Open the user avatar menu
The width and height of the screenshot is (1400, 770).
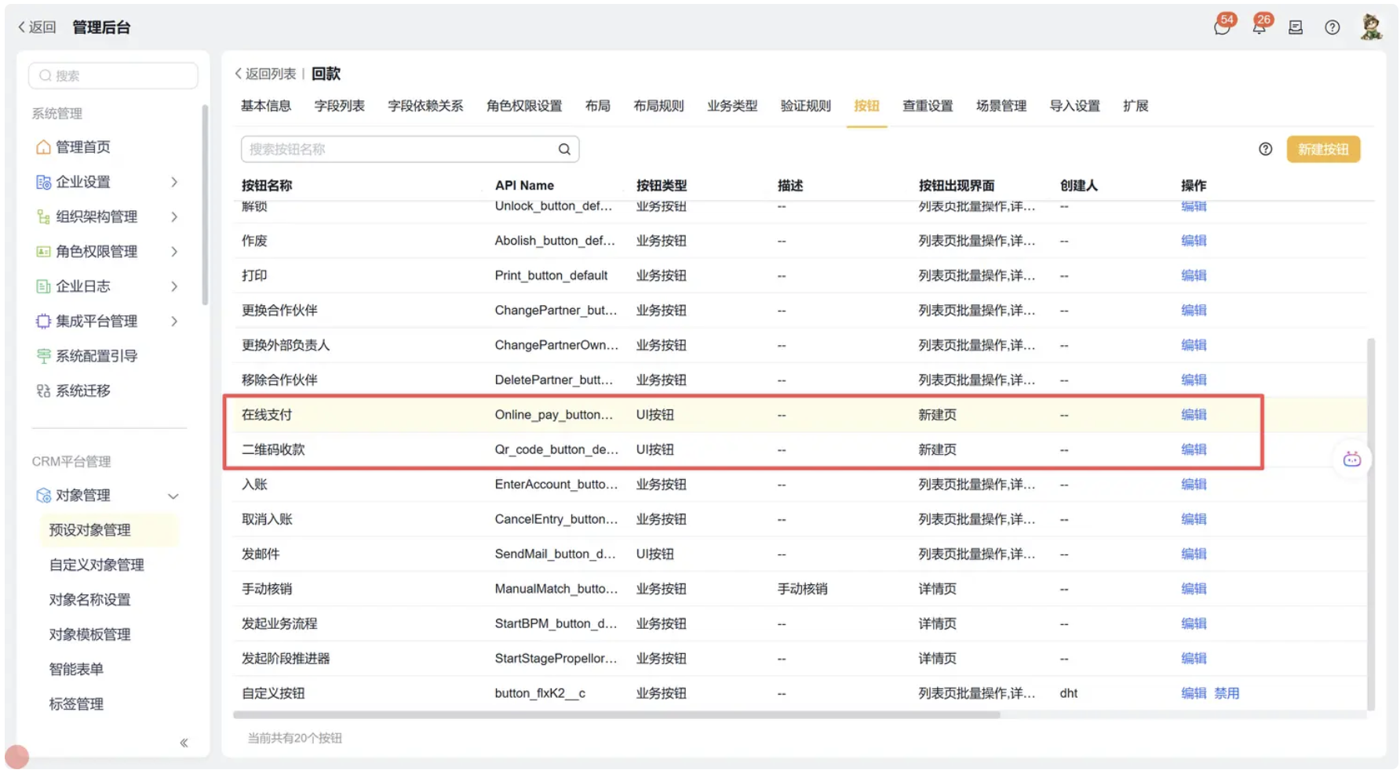click(1371, 27)
